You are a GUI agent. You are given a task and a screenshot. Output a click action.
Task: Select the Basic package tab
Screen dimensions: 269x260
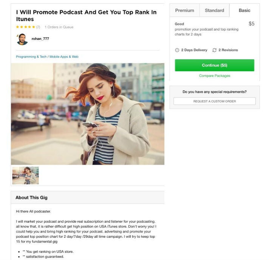point(244,11)
